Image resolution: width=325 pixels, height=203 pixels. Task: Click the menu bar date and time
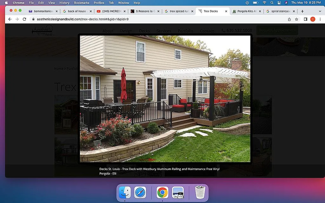(306, 3)
